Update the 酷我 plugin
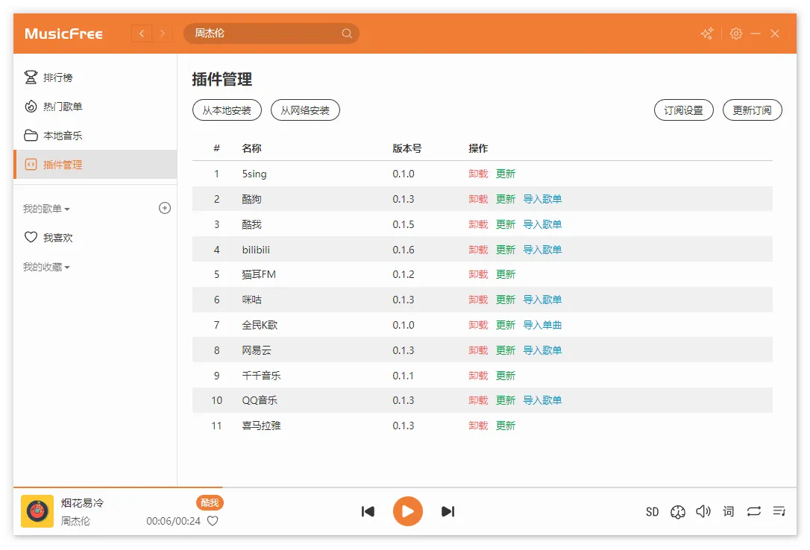The width and height of the screenshot is (810, 550). pyautogui.click(x=506, y=224)
